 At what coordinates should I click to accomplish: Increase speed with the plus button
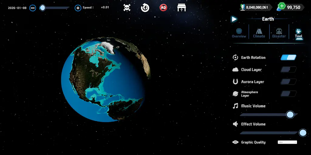(x=78, y=8)
